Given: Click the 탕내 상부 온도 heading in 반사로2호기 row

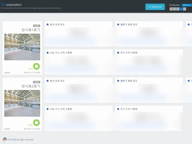Looking at the screenshot, I should coord(57,81).
